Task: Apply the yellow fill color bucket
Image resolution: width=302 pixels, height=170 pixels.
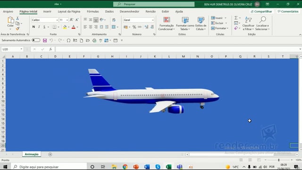Action: pyautogui.click(x=65, y=27)
